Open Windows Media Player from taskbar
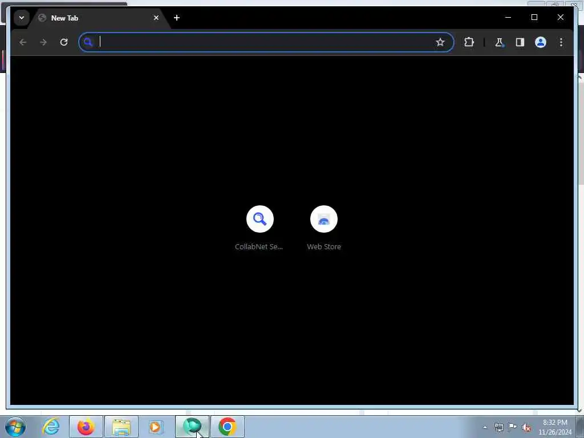This screenshot has width=584, height=438. 156,427
